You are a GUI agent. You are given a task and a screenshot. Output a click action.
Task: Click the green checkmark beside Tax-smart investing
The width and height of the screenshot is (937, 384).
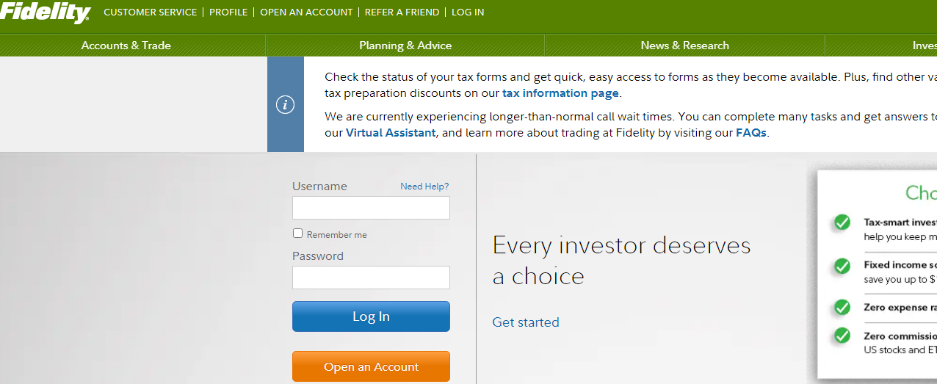pos(842,222)
